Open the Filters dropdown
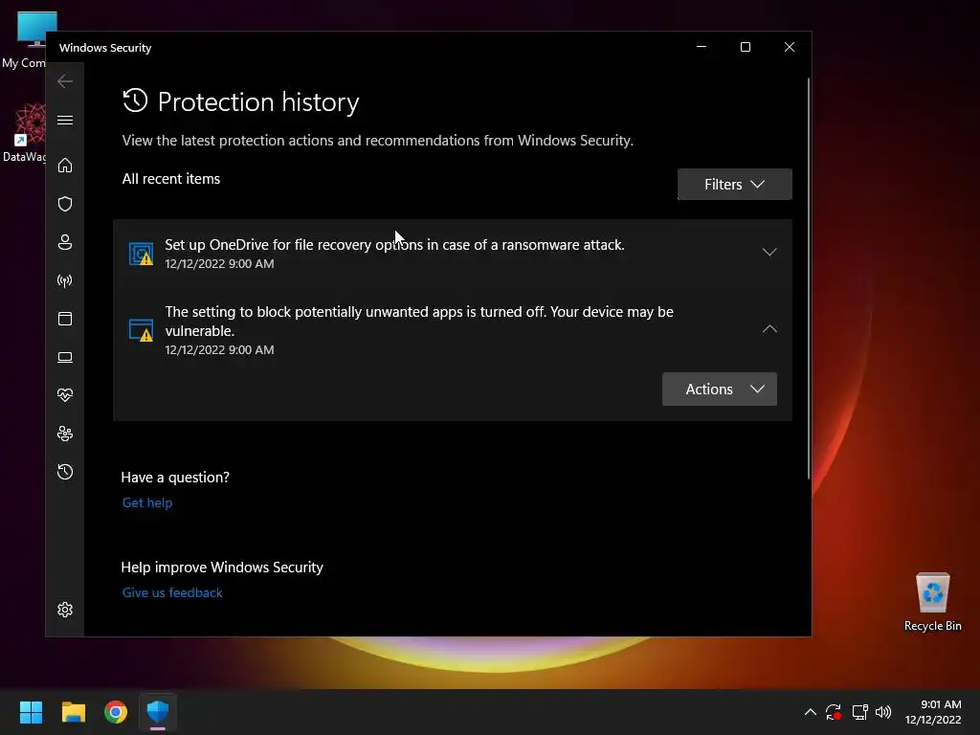This screenshot has width=980, height=735. click(734, 185)
